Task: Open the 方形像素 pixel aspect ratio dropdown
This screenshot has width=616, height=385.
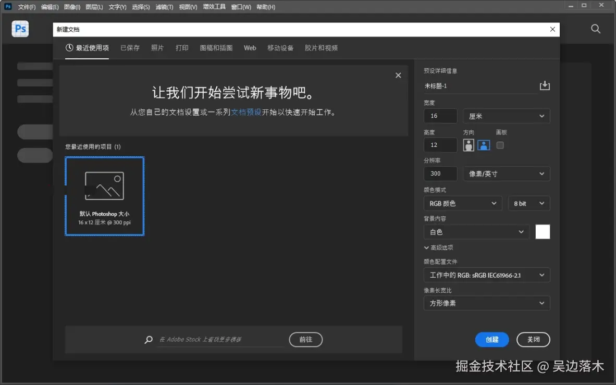Action: click(x=487, y=303)
